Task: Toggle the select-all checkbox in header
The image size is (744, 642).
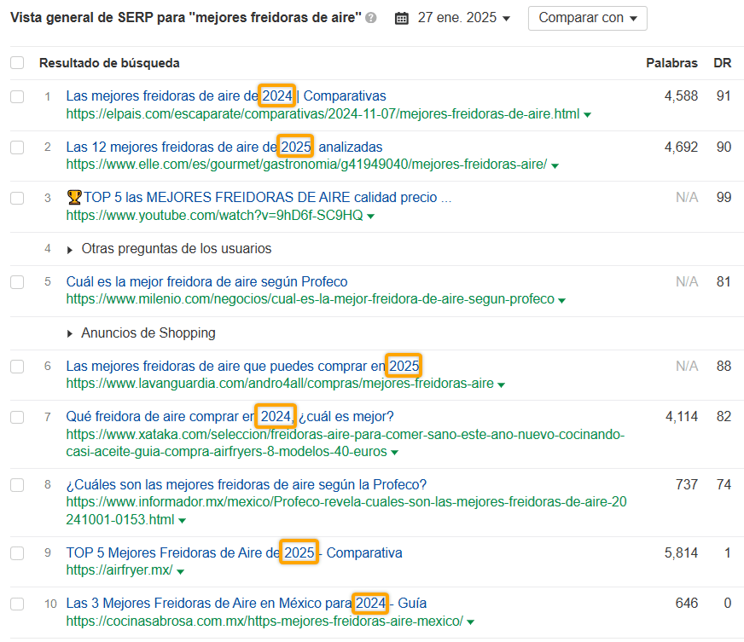Action: point(17,63)
